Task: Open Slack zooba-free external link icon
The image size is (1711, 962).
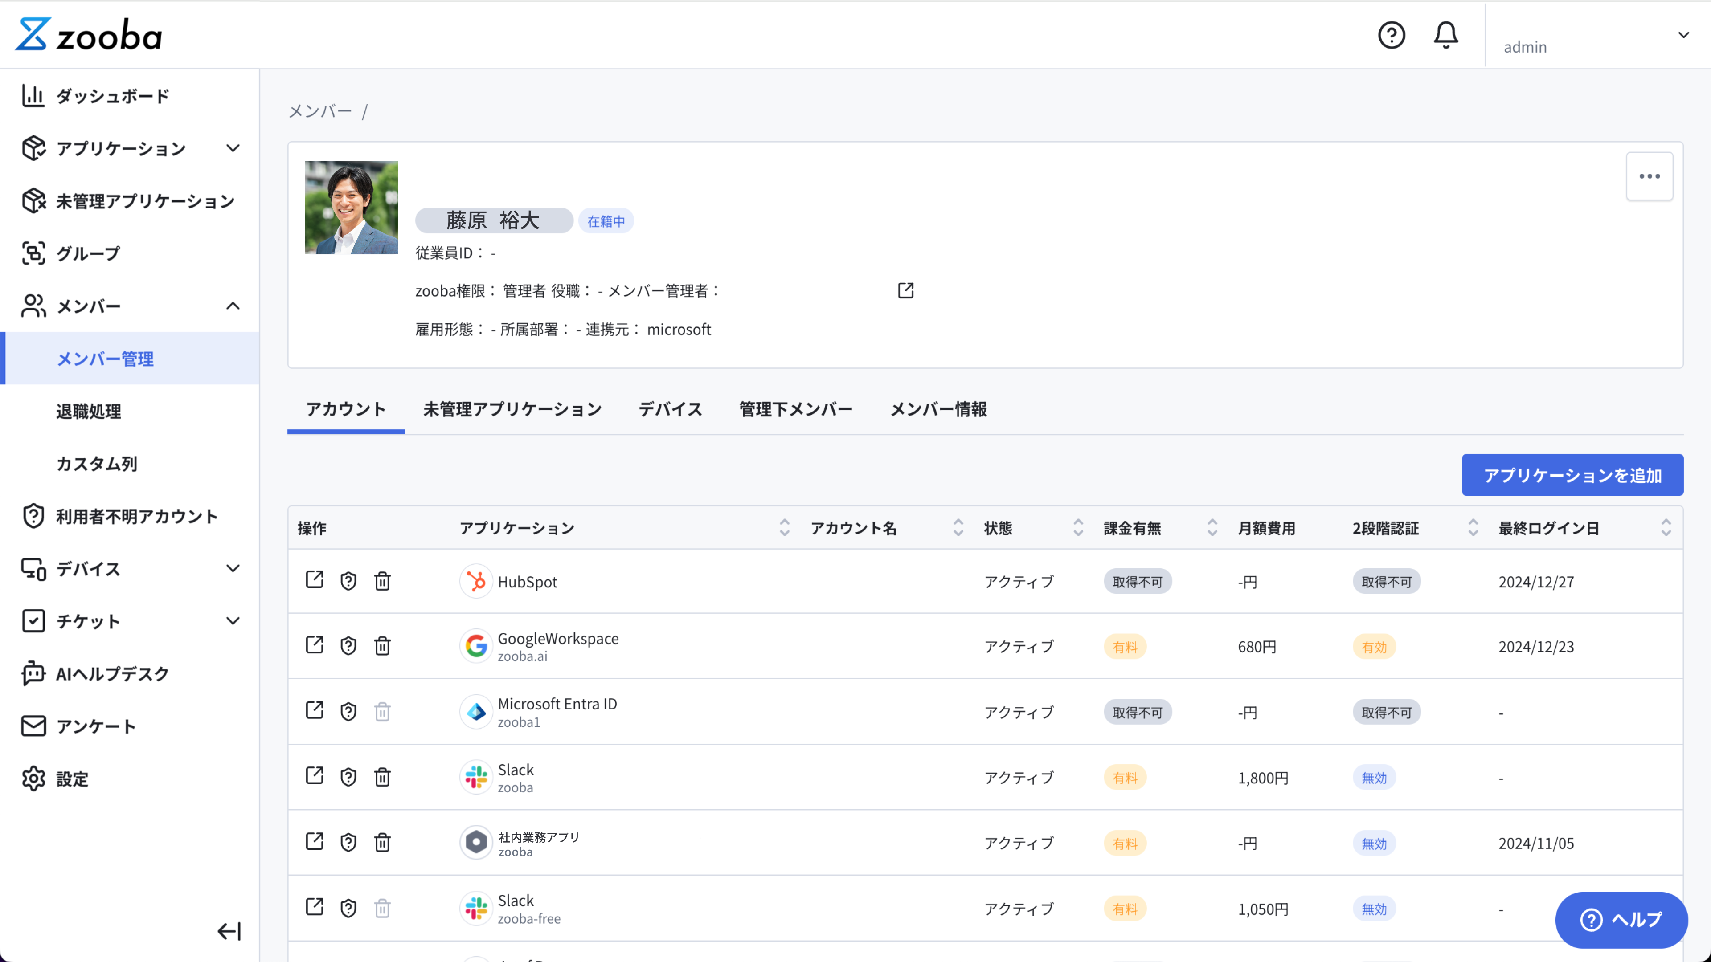Action: tap(314, 906)
